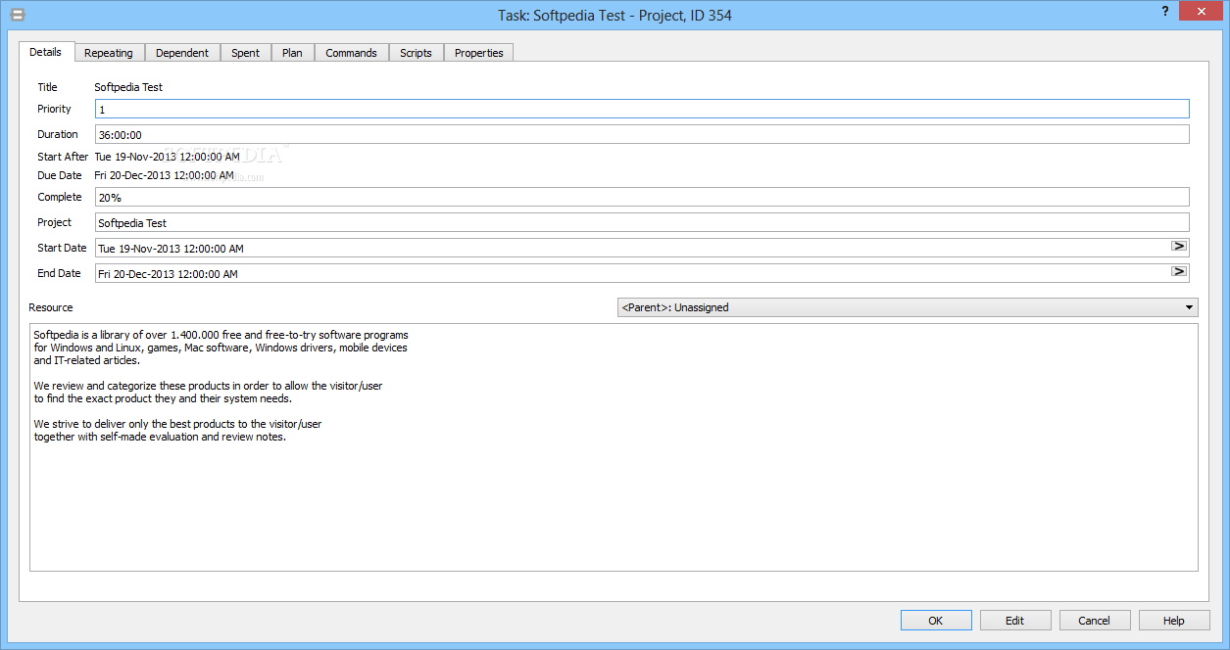
Task: Open the Dependent tab
Action: (182, 53)
